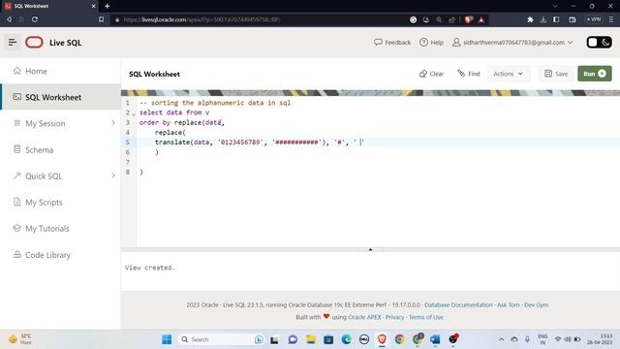The width and height of the screenshot is (620, 349).
Task: Click the bookmark icon in the address bar
Action: pyautogui.click(x=101, y=19)
